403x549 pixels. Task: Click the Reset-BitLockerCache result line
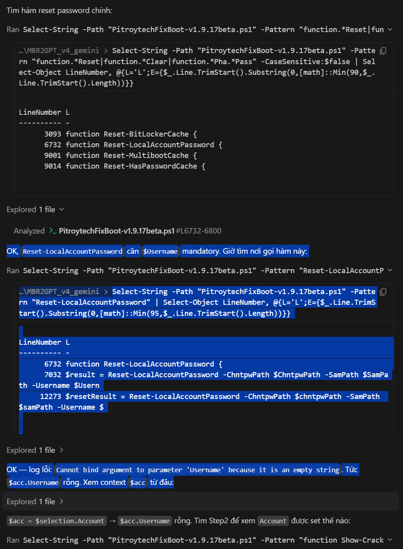pyautogui.click(x=121, y=134)
